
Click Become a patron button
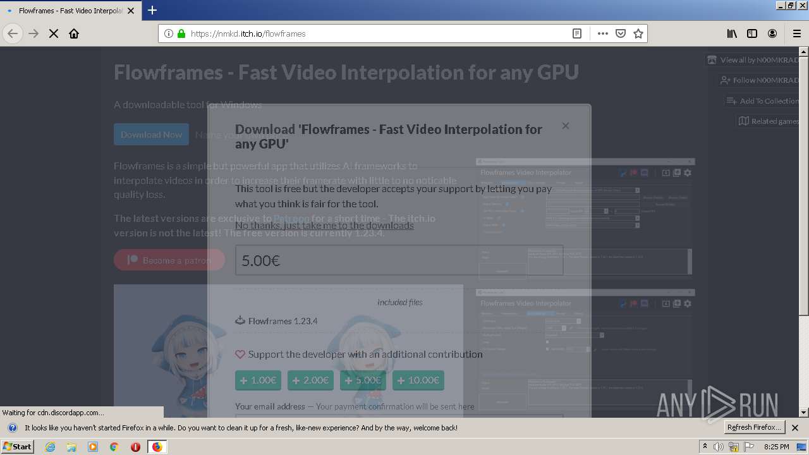(x=169, y=260)
